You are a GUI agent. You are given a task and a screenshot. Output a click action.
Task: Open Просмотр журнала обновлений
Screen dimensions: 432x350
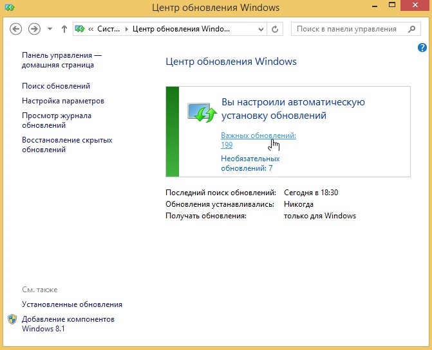(x=57, y=120)
